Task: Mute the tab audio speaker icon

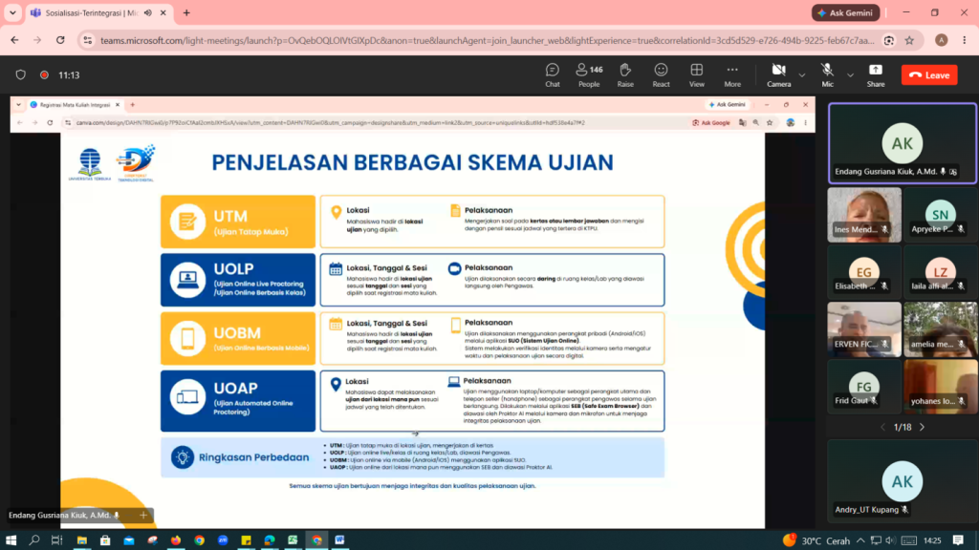Action: coord(148,12)
